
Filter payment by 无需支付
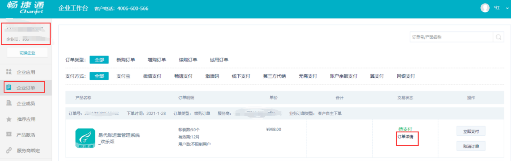308,76
